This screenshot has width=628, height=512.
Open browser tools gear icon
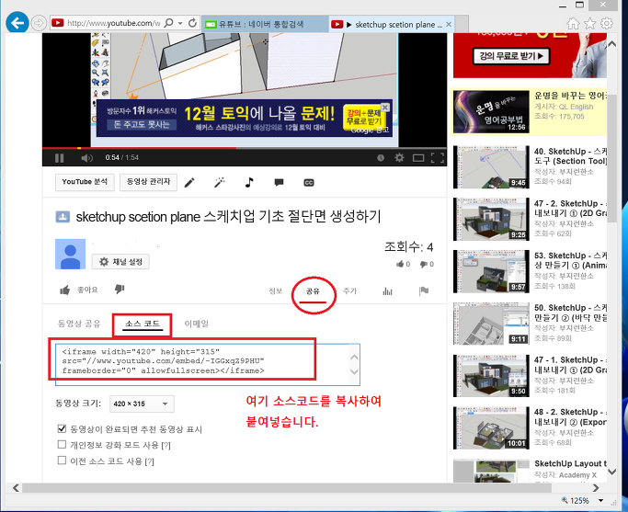(607, 24)
